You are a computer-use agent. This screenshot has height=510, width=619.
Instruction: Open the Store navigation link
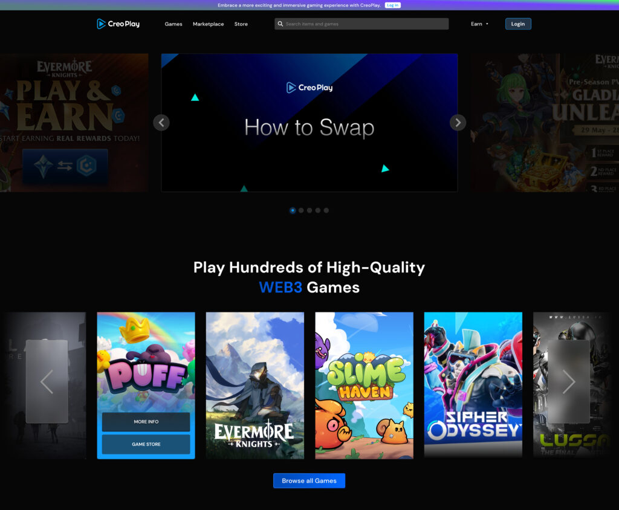(241, 24)
